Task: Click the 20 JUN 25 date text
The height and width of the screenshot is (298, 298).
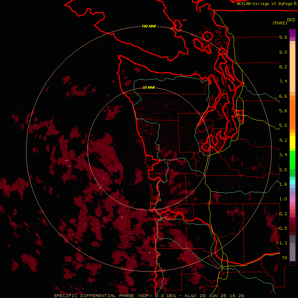Action: 214,296
